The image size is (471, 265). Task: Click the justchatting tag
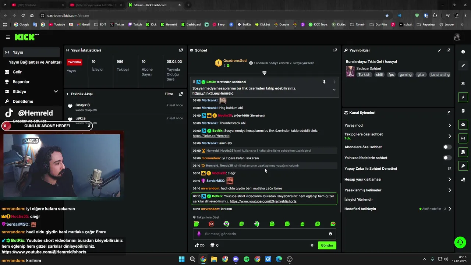440,75
